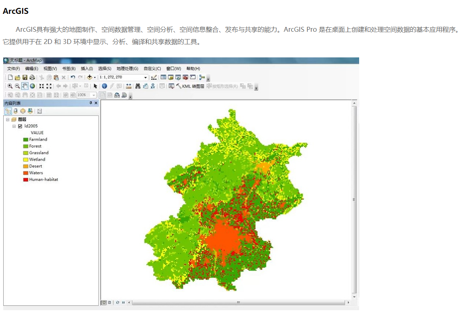Image resolution: width=460 pixels, height=322 pixels.
Task: Click the Add Data button icon
Action: click(89, 77)
